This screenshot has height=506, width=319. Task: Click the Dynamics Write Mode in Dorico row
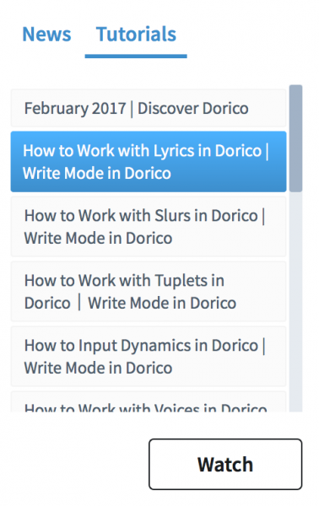(x=149, y=356)
